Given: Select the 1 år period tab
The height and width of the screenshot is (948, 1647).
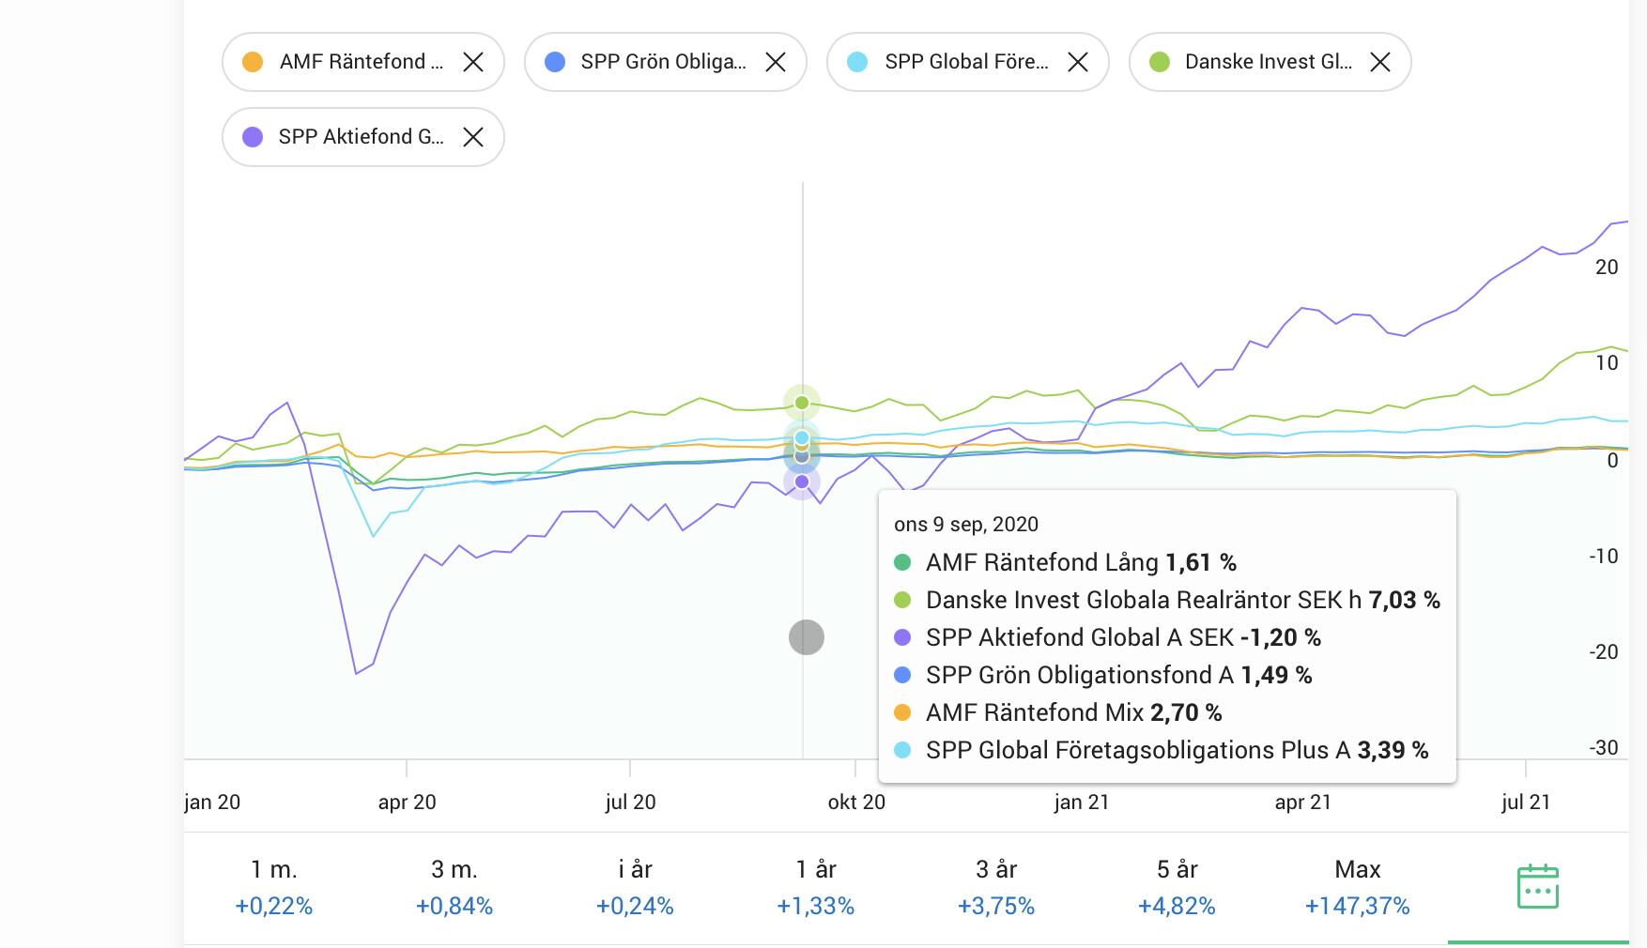Looking at the screenshot, I should pyautogui.click(x=815, y=887).
